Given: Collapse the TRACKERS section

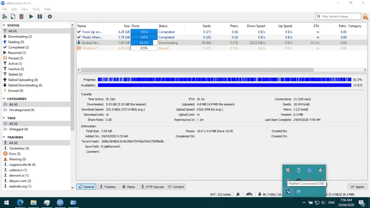Looking at the screenshot, I should click(4, 137).
